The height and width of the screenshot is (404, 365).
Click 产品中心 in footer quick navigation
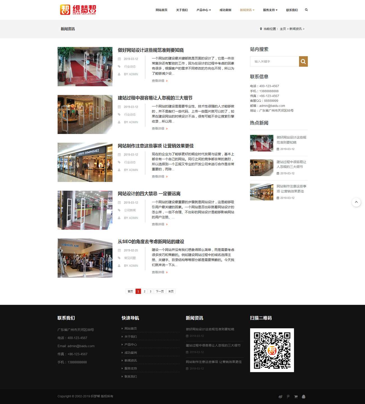(131, 345)
